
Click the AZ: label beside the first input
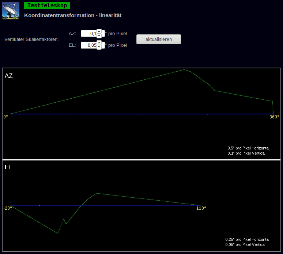(x=72, y=34)
